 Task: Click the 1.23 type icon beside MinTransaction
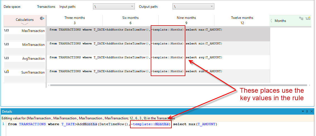point(6,44)
